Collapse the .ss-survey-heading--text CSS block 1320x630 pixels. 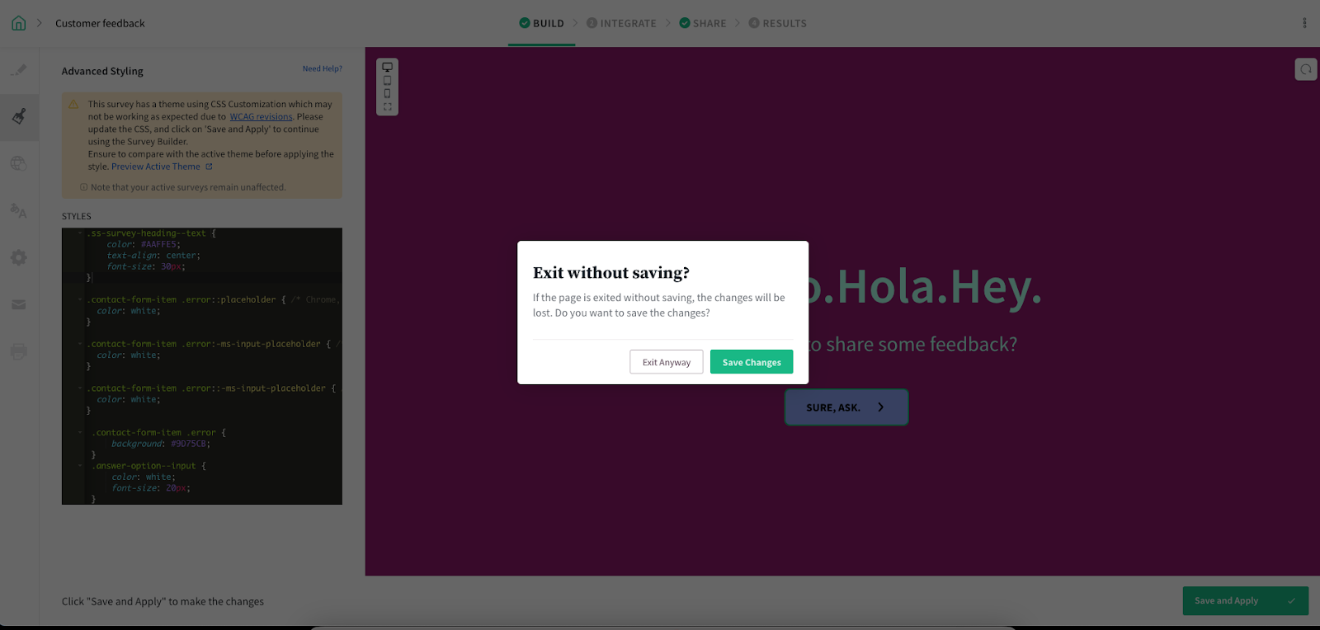point(80,233)
